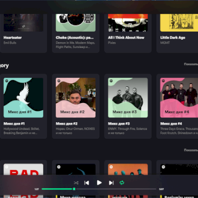This screenshot has width=198, height=198.
Task: Click ENMY, Through Fire description text
Action: click(128, 131)
